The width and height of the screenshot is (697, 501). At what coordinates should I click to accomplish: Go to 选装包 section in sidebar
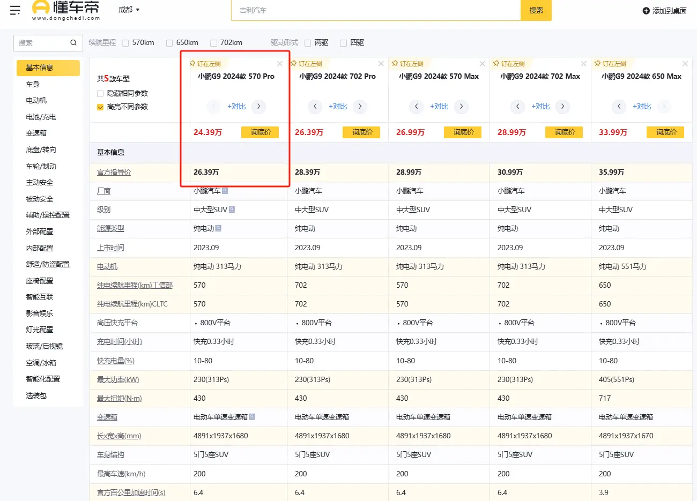(x=36, y=395)
